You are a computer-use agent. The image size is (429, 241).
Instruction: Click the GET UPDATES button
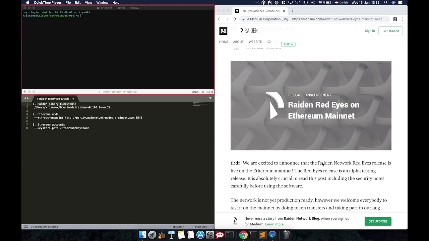[x=378, y=221]
